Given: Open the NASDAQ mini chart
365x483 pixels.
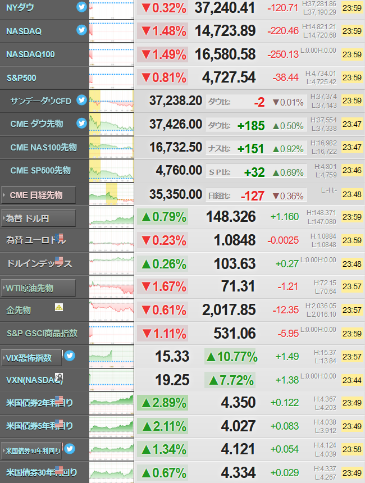Looking at the screenshot, I should [112, 31].
